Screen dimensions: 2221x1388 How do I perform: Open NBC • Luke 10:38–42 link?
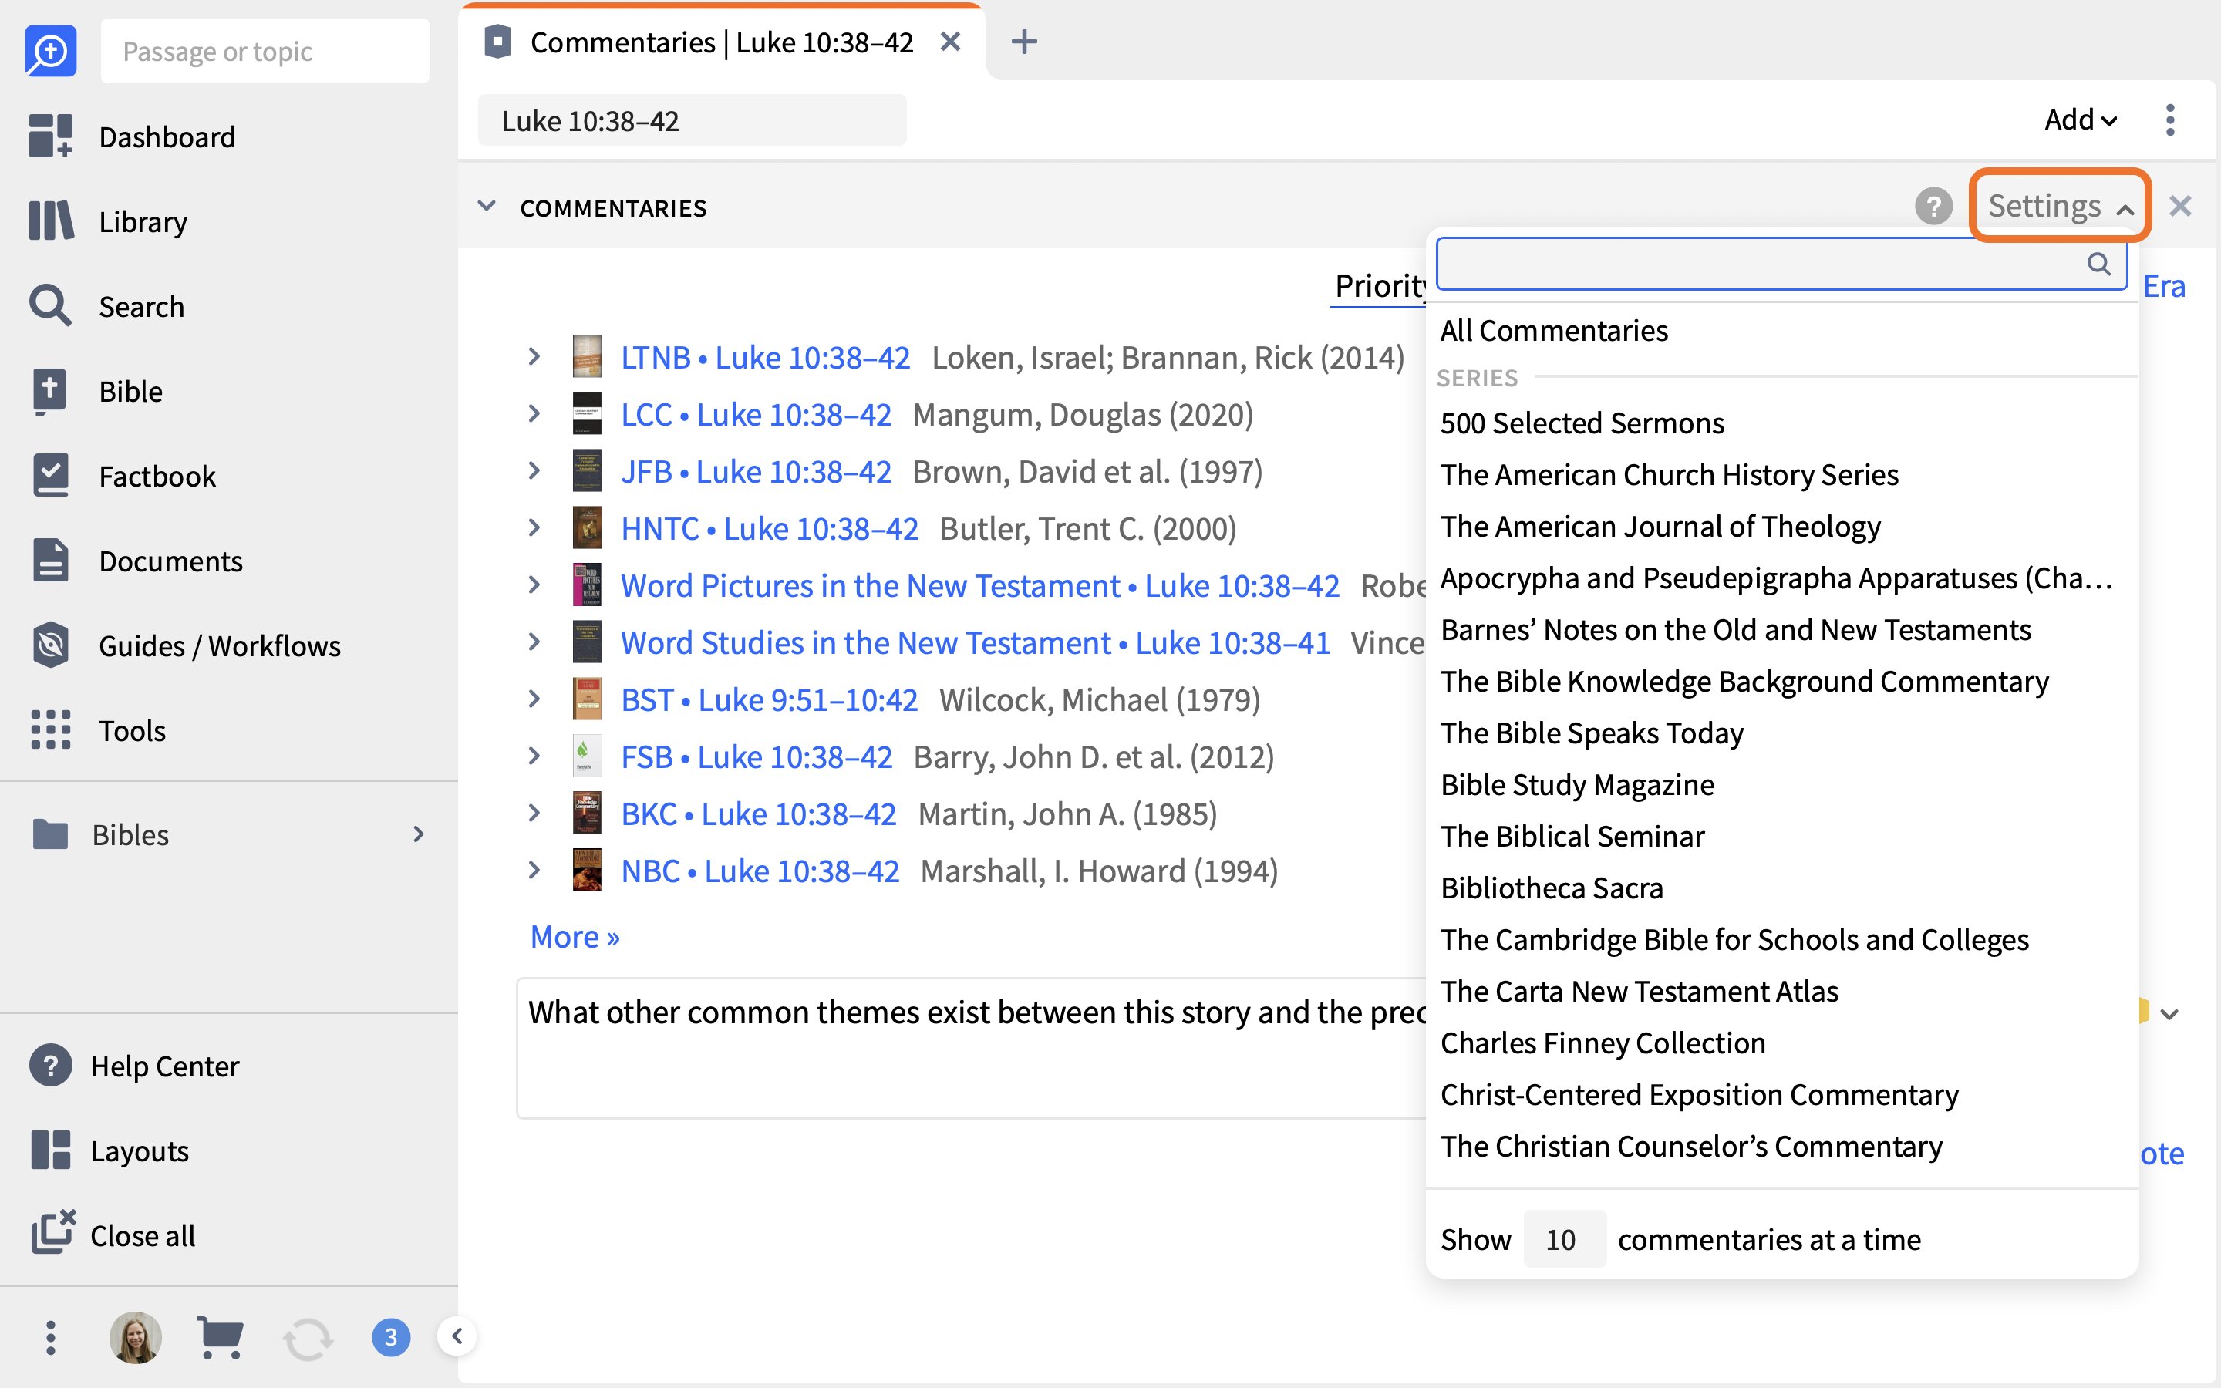[x=760, y=871]
